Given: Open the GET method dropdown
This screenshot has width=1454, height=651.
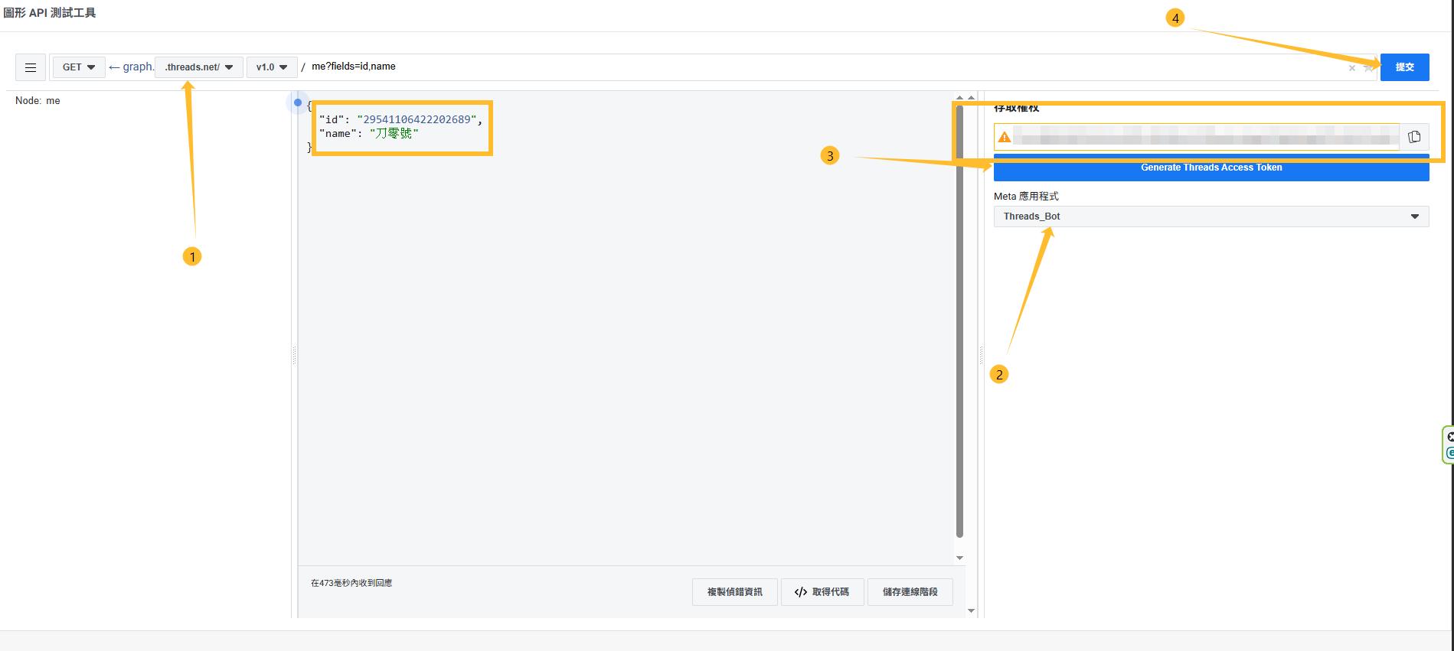Looking at the screenshot, I should [79, 67].
